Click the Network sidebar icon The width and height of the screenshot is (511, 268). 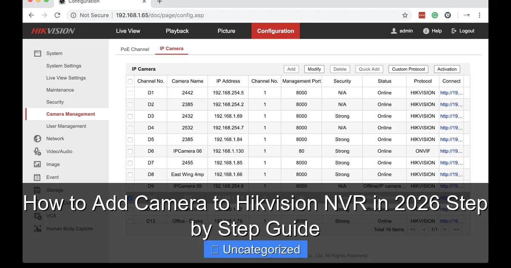tap(39, 139)
